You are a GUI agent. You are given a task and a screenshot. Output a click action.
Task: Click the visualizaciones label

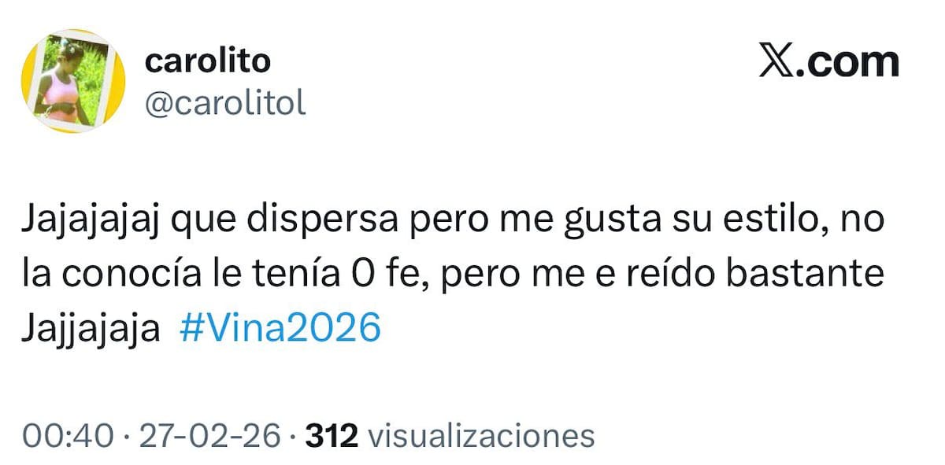[481, 435]
